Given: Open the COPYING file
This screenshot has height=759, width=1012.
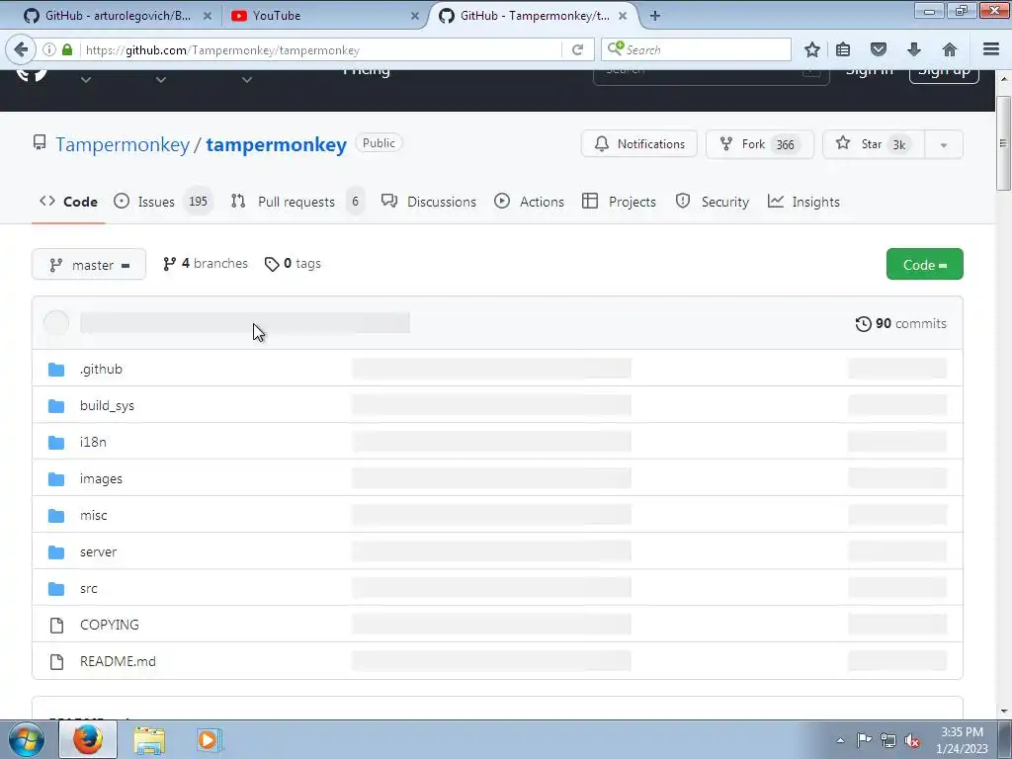Looking at the screenshot, I should click(109, 625).
